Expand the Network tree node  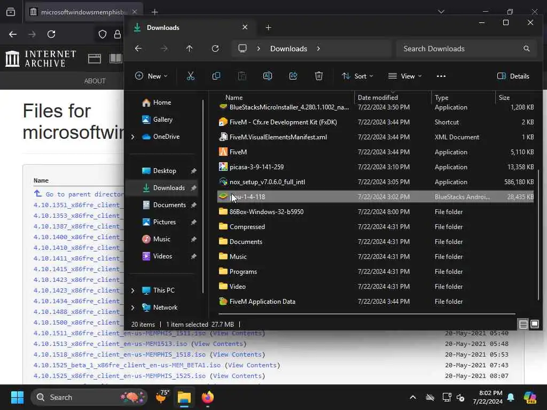point(133,307)
